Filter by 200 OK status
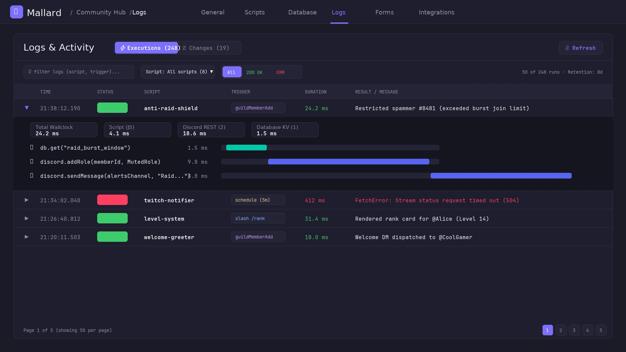Viewport: 626px width, 352px height. point(254,72)
